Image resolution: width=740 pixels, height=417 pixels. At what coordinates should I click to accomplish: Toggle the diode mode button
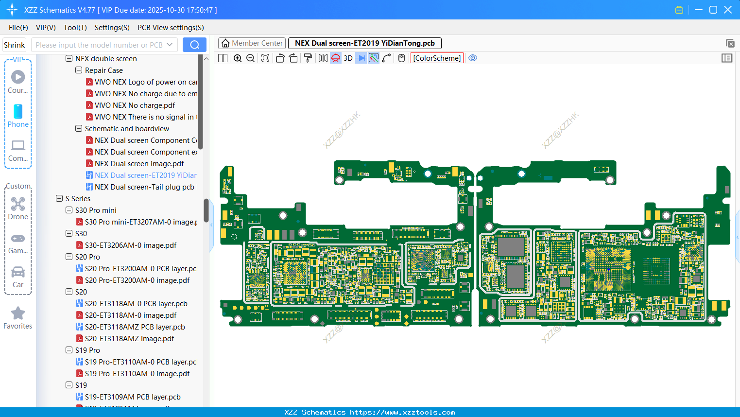[x=361, y=58]
